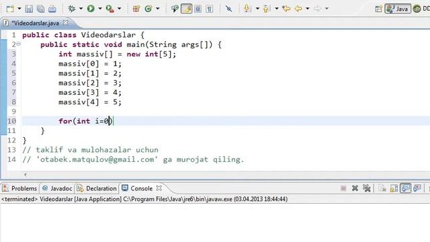Open the New wizard dropdown arrow

pos(19,9)
